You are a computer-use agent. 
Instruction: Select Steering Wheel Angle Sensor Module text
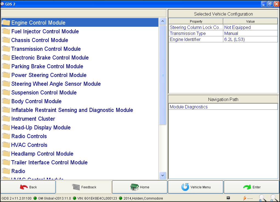56,84
